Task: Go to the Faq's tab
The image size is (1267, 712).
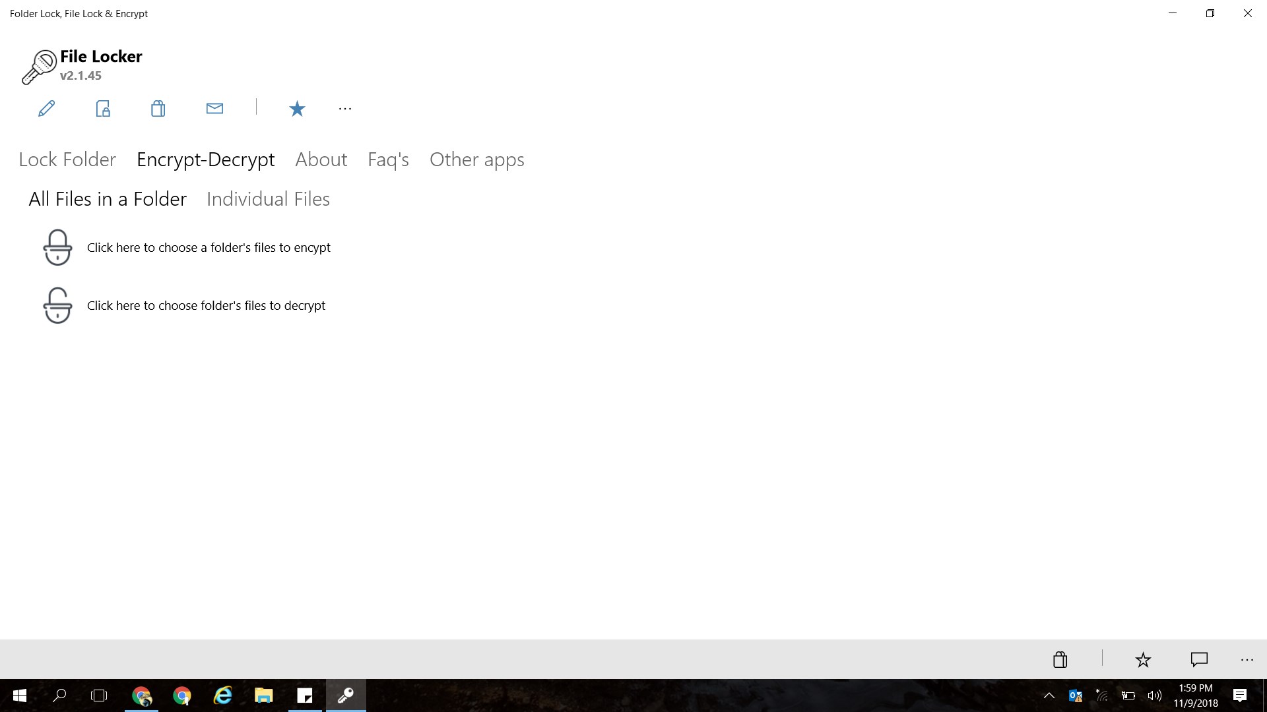Action: pos(388,160)
